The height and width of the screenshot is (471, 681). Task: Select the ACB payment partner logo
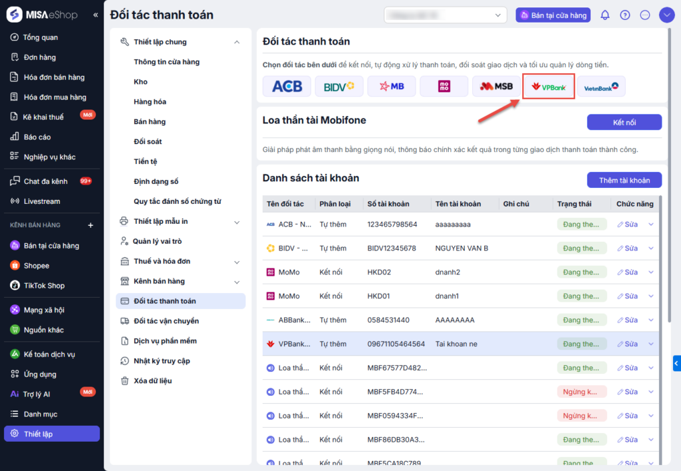287,86
